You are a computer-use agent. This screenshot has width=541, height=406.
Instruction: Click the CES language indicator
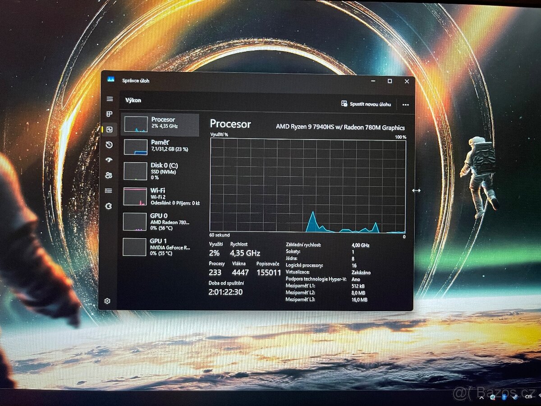528,397
